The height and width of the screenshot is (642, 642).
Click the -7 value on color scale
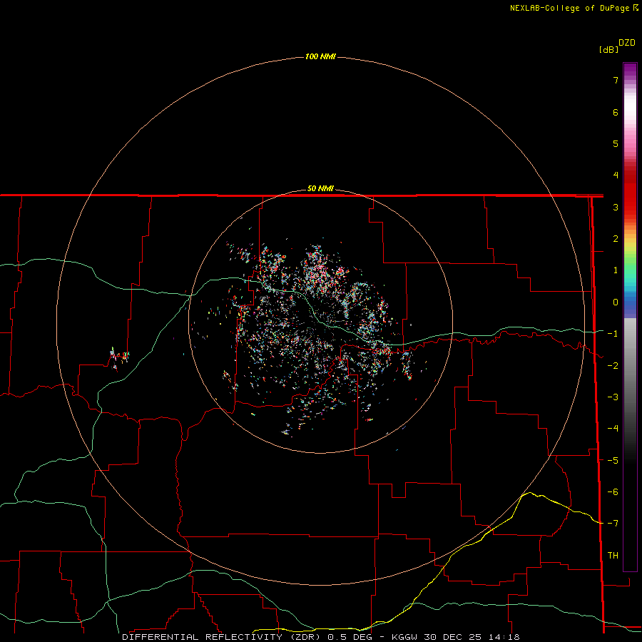pyautogui.click(x=613, y=524)
